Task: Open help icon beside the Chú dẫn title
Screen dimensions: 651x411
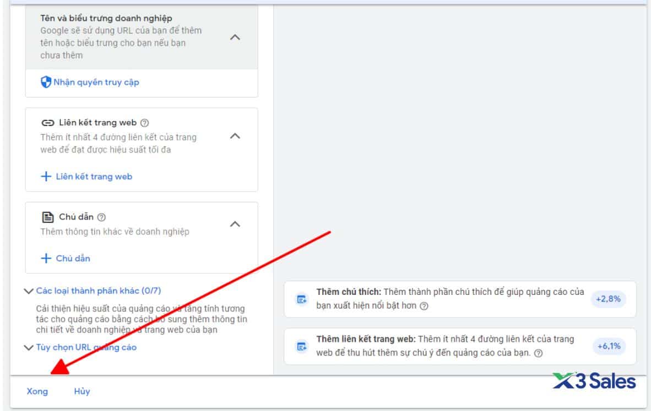Action: pos(101,217)
